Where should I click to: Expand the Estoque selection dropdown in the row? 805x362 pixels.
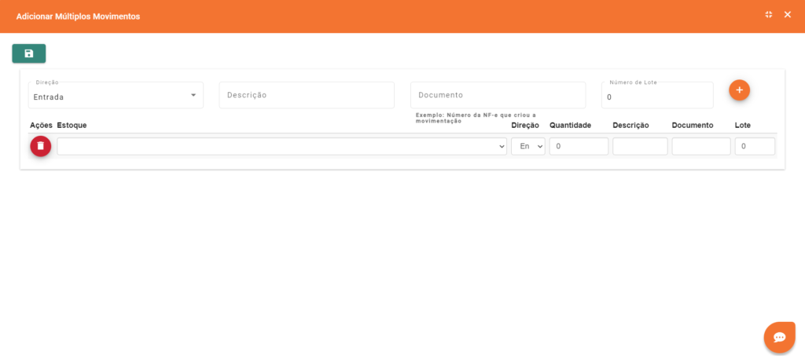tap(281, 146)
